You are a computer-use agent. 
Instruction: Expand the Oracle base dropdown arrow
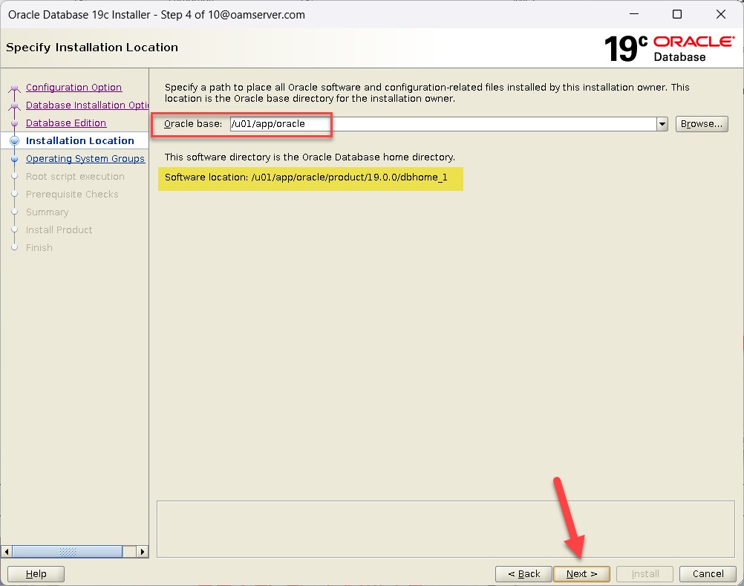pyautogui.click(x=662, y=124)
